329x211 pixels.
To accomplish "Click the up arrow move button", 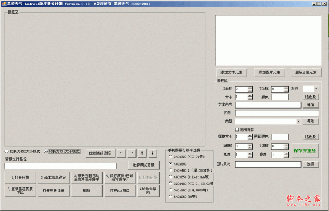I will [142, 153].
